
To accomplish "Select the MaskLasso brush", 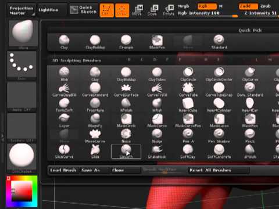I will tap(219, 121).
